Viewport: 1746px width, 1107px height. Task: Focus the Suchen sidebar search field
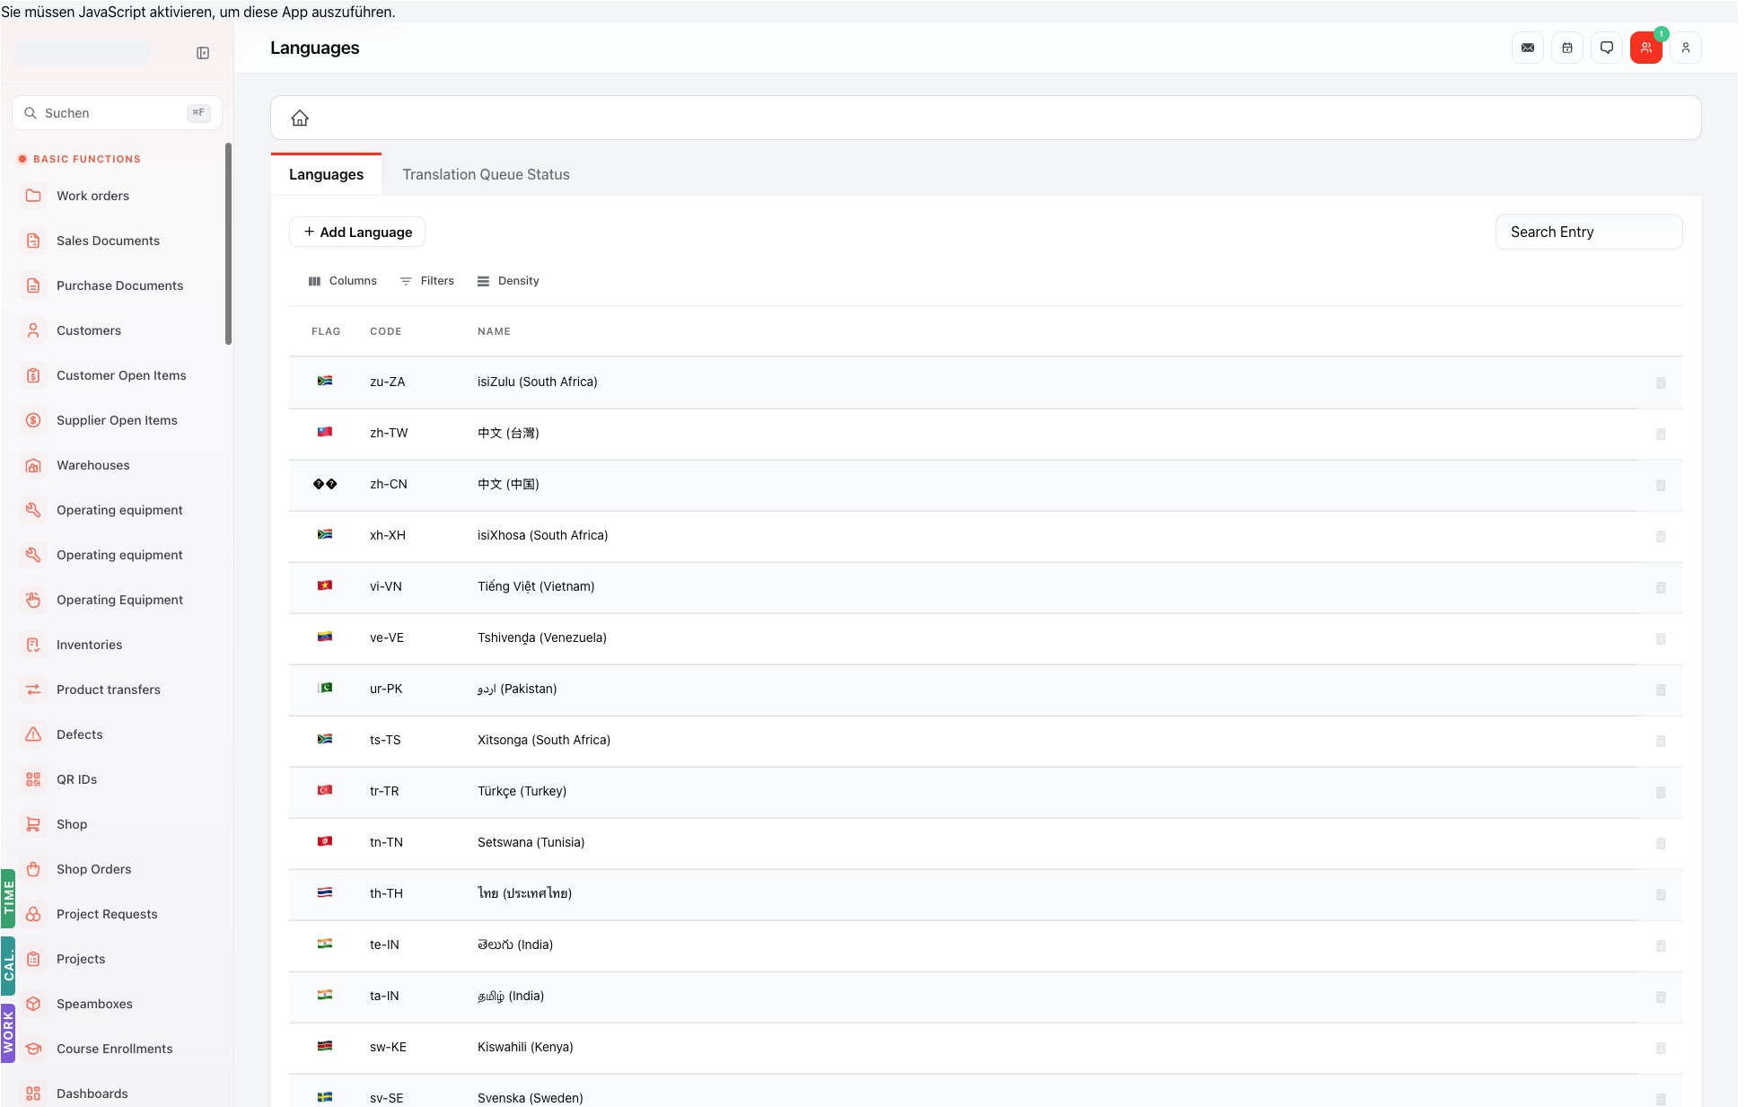pos(117,113)
